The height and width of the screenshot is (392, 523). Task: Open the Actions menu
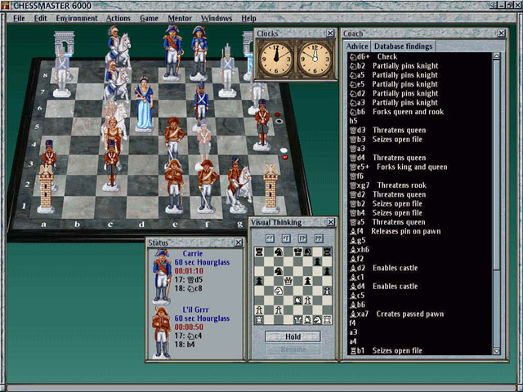click(118, 18)
